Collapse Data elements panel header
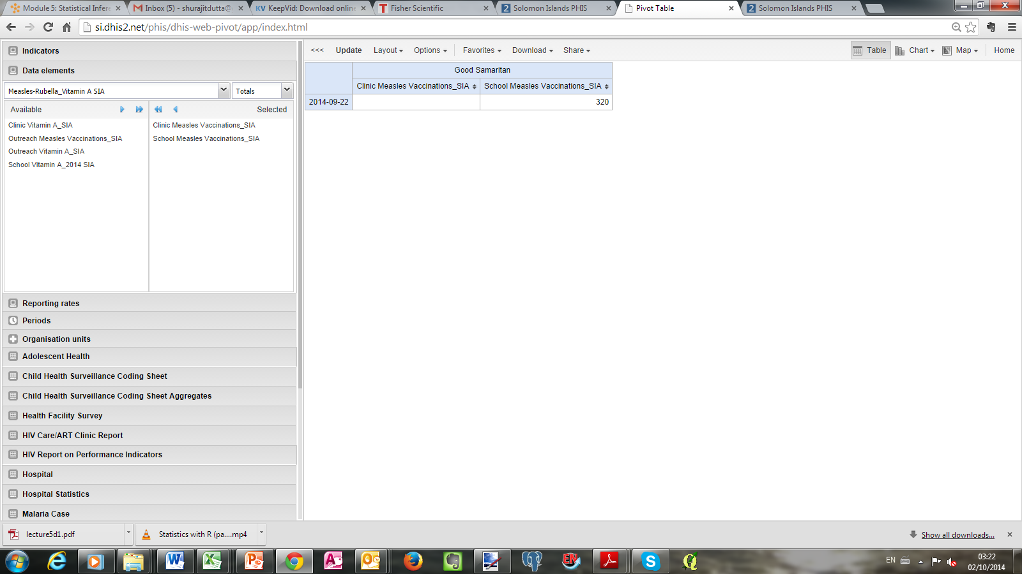This screenshot has height=574, width=1022. [x=149, y=71]
